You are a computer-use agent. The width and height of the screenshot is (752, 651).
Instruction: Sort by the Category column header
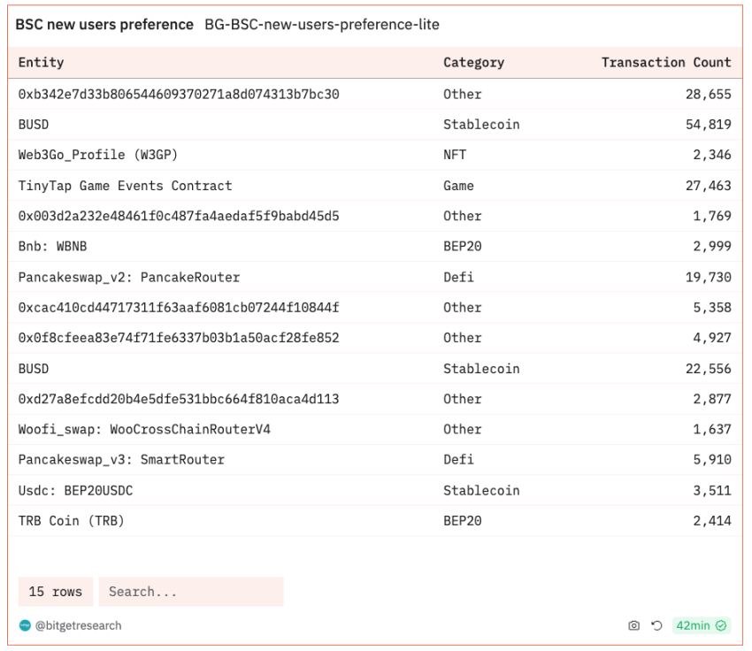473,63
